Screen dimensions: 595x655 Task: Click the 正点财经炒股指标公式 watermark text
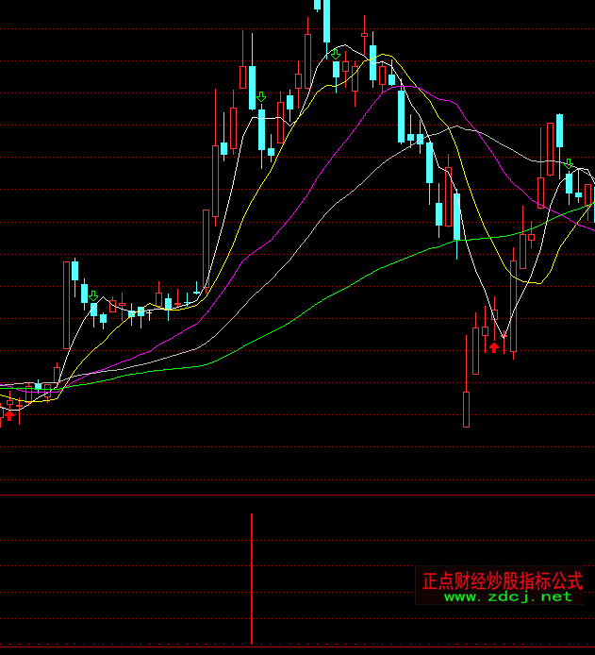pos(502,579)
